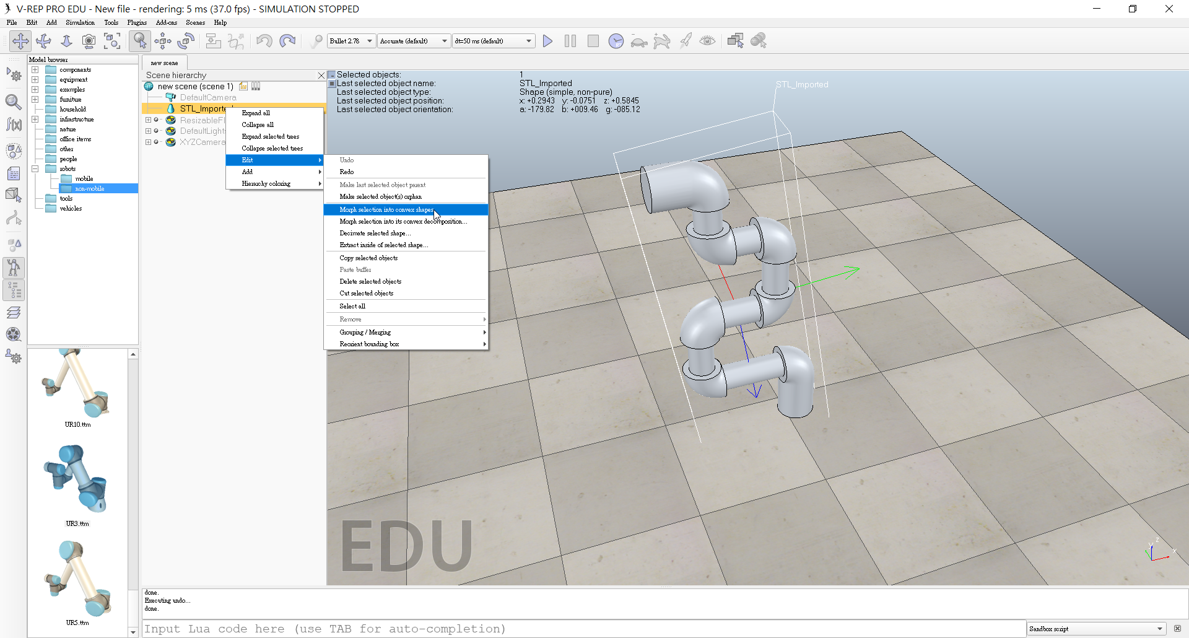Click the Lua code input field

click(583, 629)
